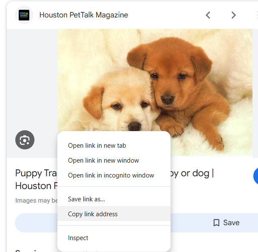
Task: Open more options dots at top right
Action: point(257,15)
